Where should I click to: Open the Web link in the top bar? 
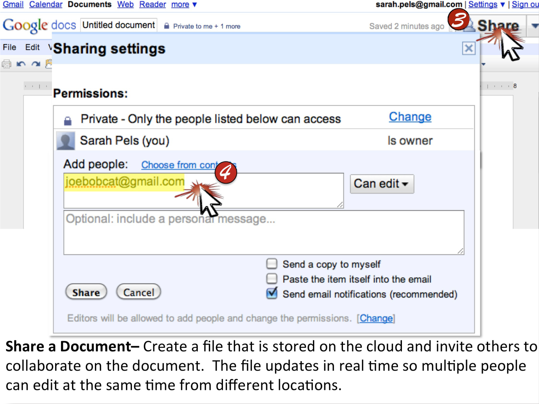pos(125,4)
